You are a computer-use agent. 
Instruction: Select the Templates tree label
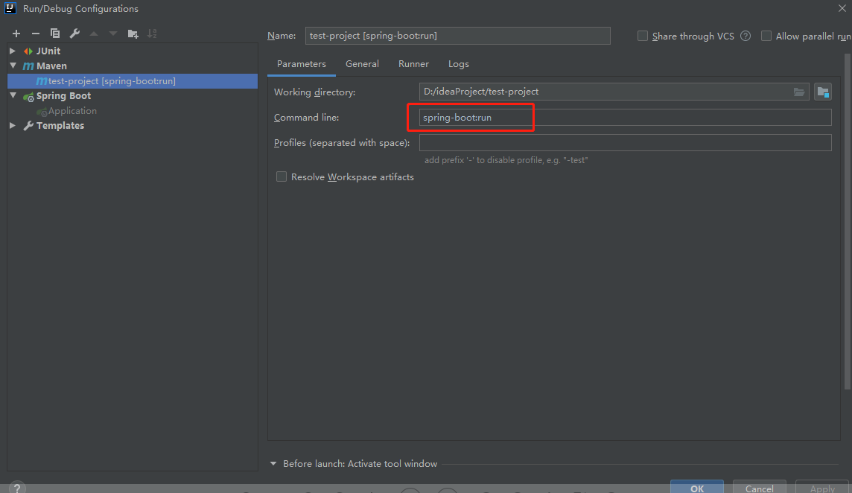(60, 126)
